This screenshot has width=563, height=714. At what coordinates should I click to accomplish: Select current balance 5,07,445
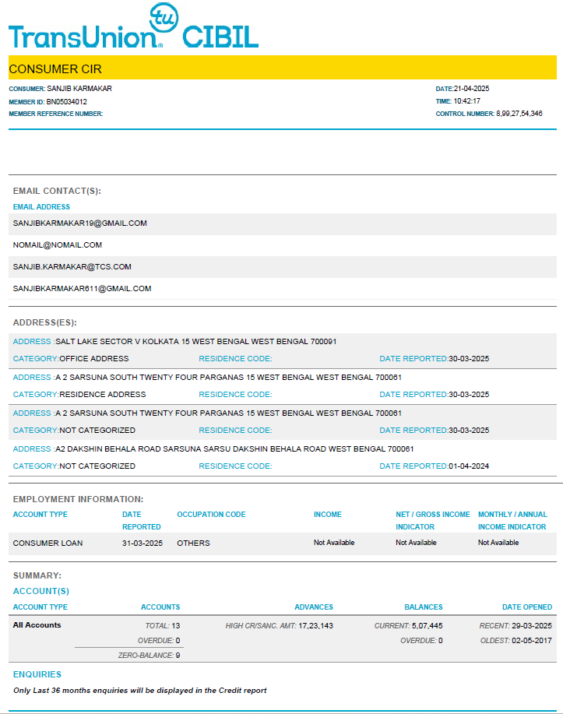click(x=428, y=626)
